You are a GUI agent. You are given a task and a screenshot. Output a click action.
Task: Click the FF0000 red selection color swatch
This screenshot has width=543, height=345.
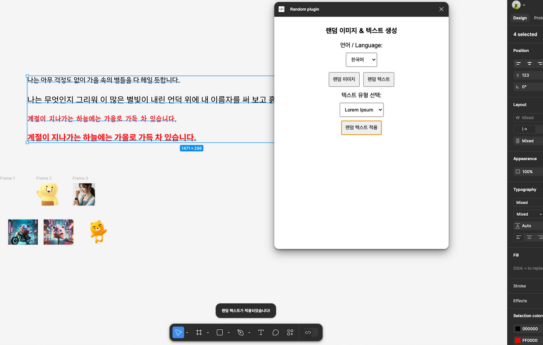coord(518,340)
